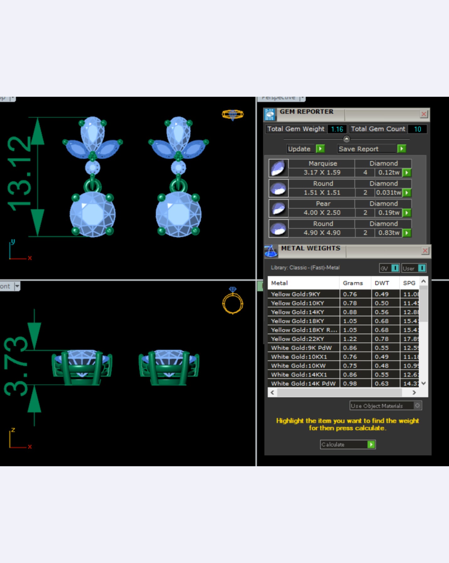449x563 pixels.
Task: Collapse Gem Reporter totals with up arrow
Action: click(x=346, y=139)
